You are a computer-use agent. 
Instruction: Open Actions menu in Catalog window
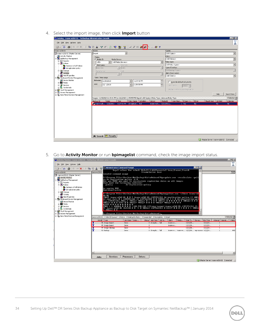click(x=73, y=43)
